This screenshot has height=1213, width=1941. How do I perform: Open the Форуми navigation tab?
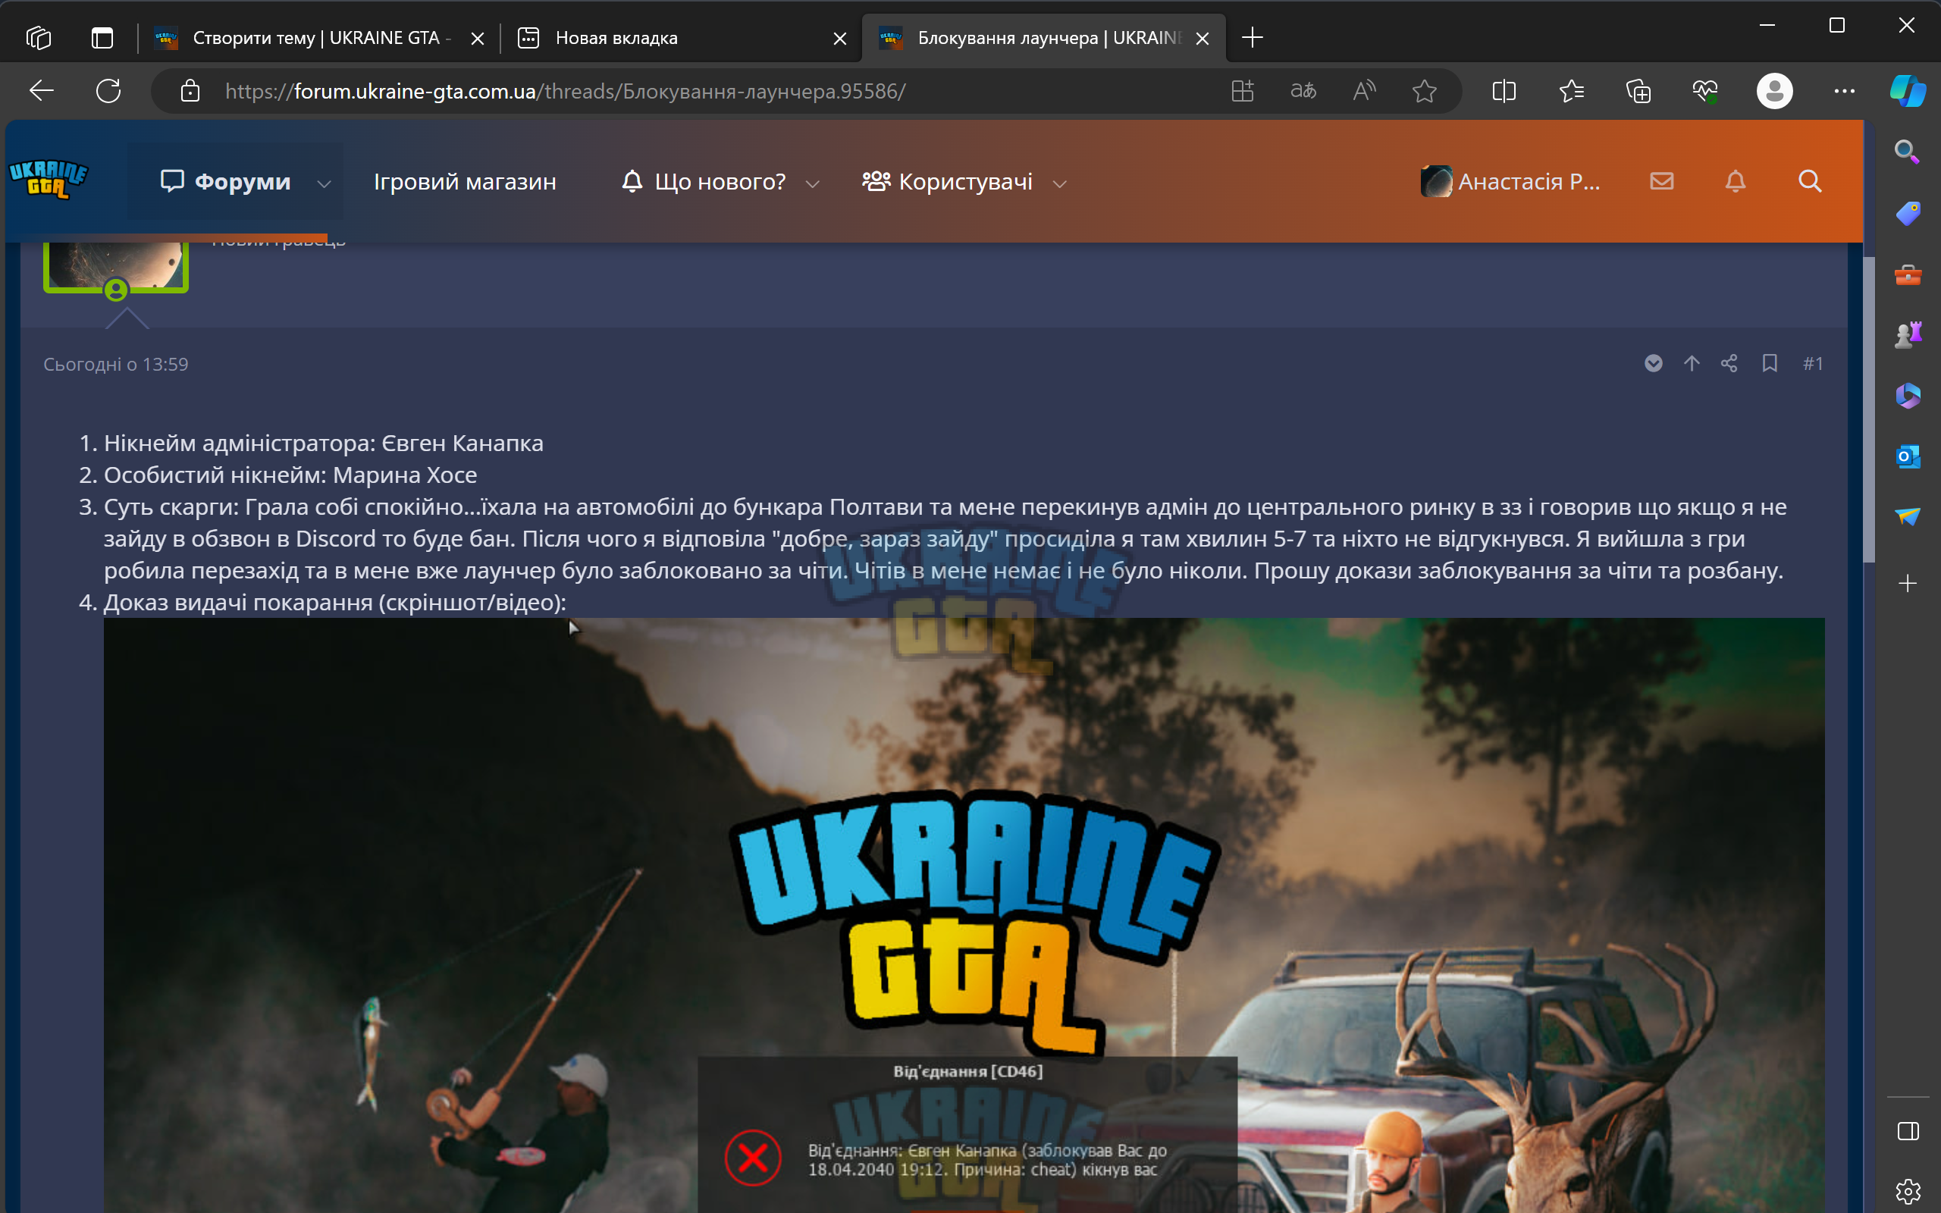pos(225,181)
